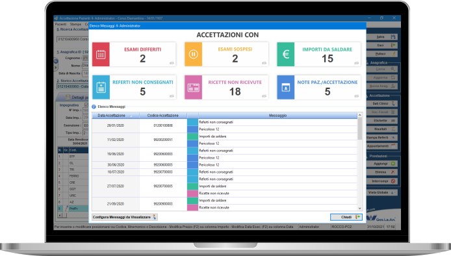Click the message list vertical scrollbar thumb

click(359, 129)
